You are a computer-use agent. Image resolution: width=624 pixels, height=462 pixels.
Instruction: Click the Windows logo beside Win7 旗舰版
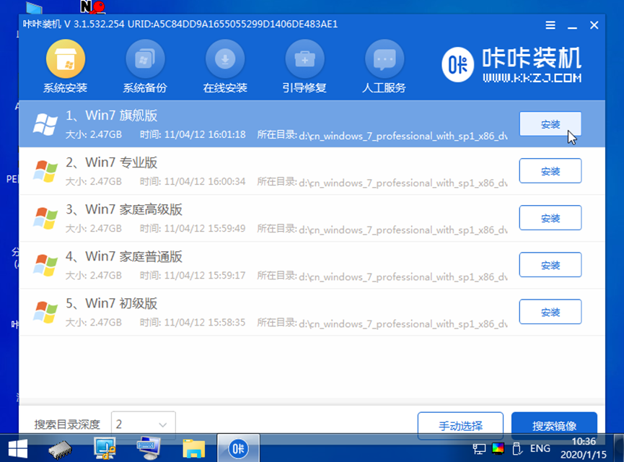point(45,123)
